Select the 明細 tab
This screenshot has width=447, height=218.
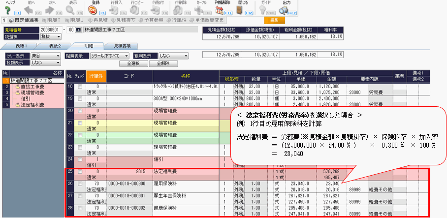tap(89, 46)
